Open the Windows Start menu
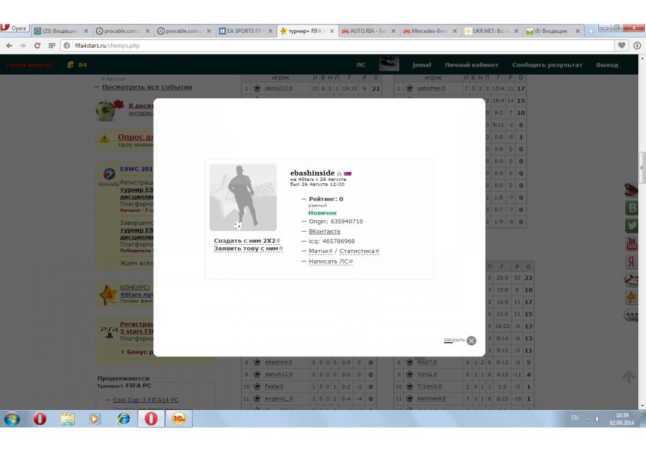Image resolution: width=646 pixels, height=452 pixels. click(12, 418)
